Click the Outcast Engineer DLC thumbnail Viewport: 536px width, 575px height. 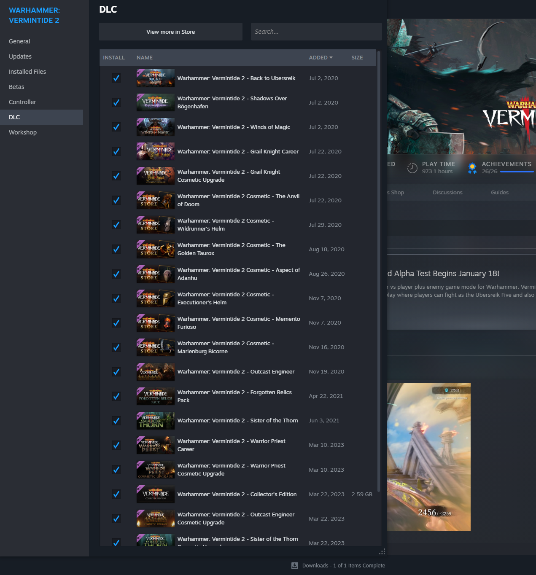[155, 372]
